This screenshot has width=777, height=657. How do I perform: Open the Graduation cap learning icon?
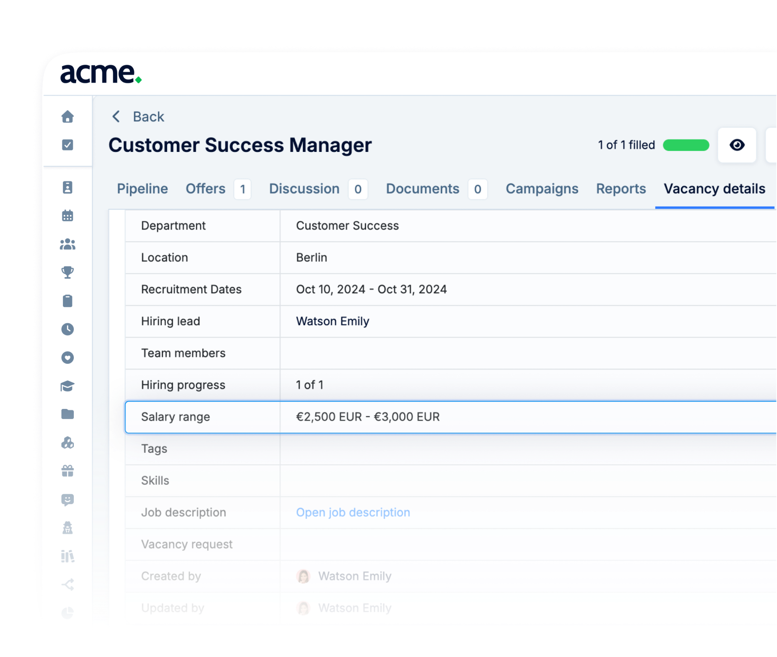(67, 386)
